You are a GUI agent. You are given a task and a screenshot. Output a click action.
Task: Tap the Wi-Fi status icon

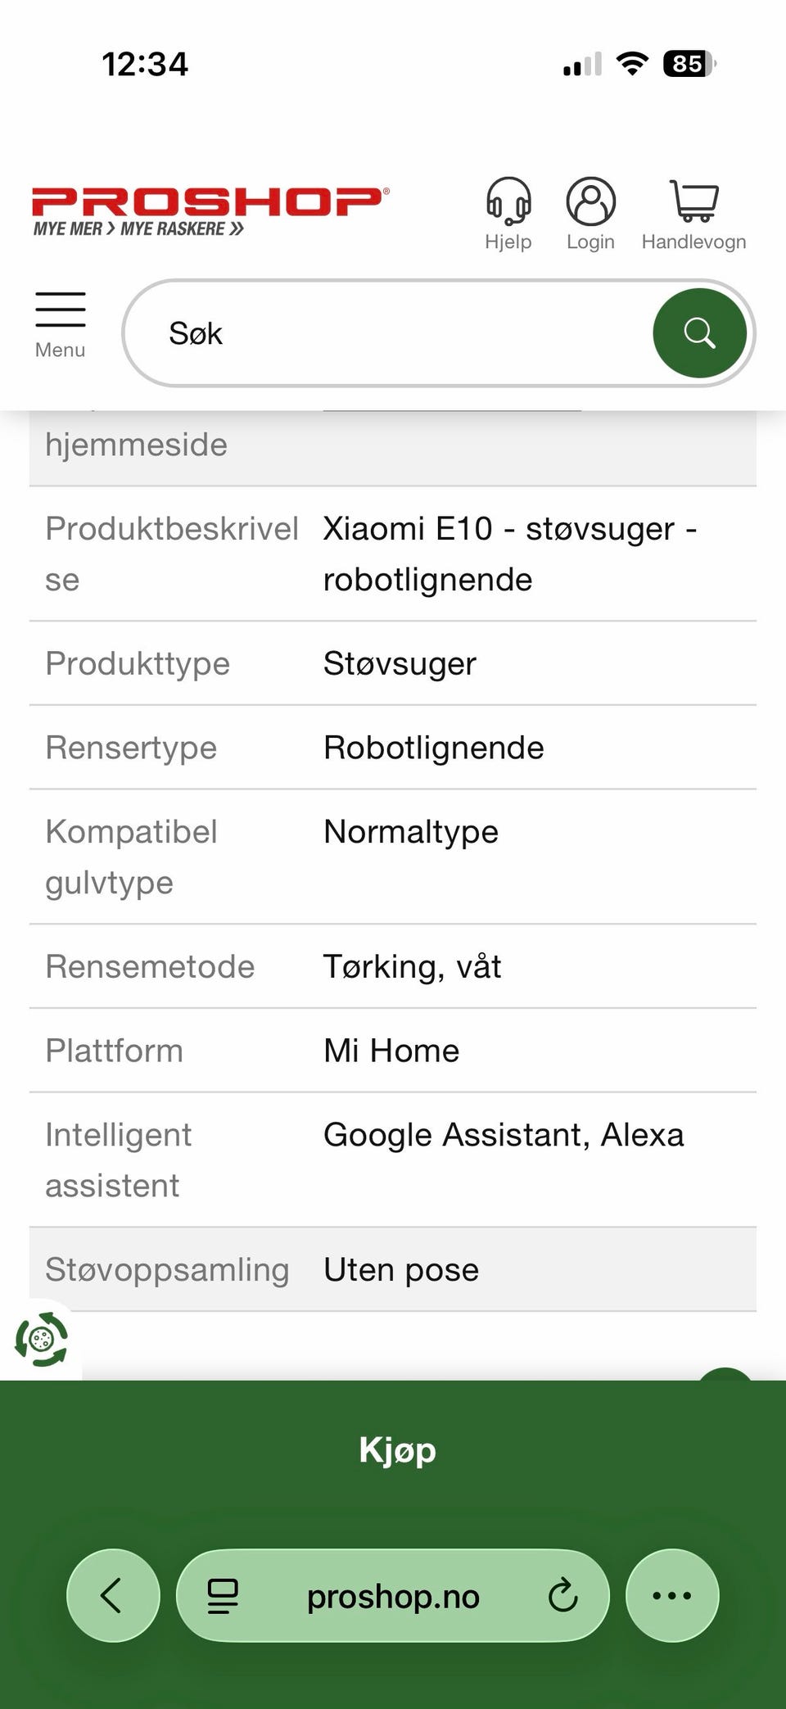tap(631, 64)
